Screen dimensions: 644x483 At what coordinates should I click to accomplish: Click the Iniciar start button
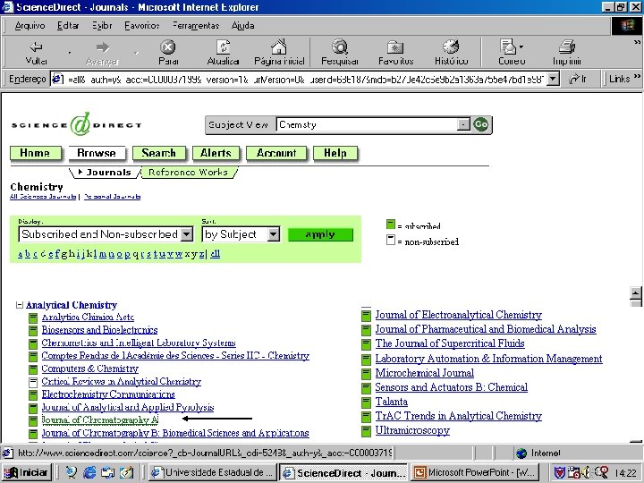pos(26,472)
